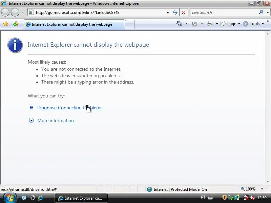Click the address bar URL field

pos(99,13)
